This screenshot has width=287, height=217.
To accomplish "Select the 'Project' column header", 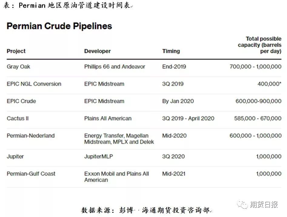I will (x=16, y=51).
